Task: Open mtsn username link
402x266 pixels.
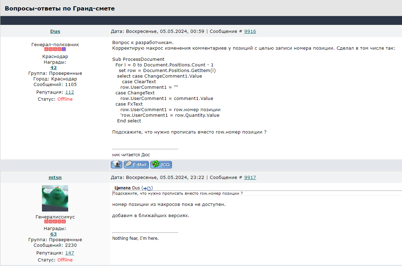Action: click(x=55, y=177)
